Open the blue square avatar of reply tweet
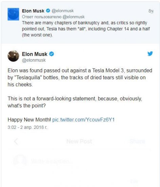160x187 pixels. click(13, 14)
